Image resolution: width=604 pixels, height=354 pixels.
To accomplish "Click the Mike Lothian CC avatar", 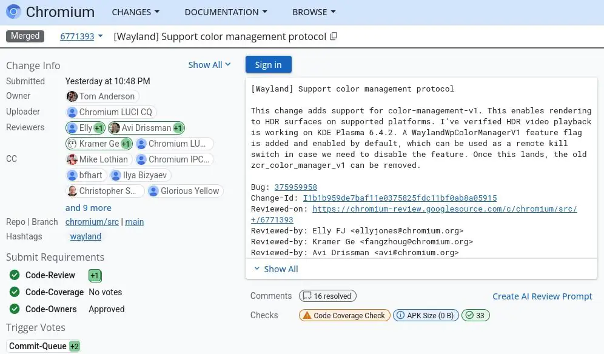I will (x=72, y=159).
